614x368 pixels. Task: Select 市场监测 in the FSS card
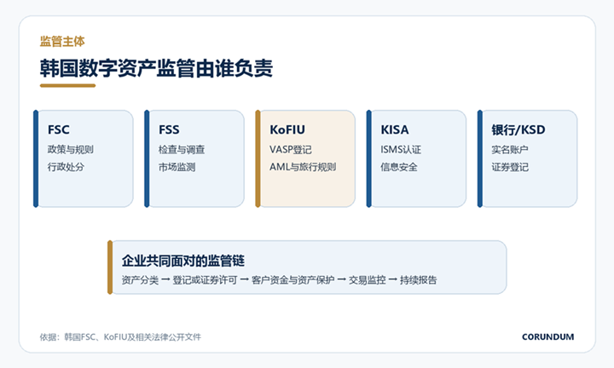(x=177, y=167)
